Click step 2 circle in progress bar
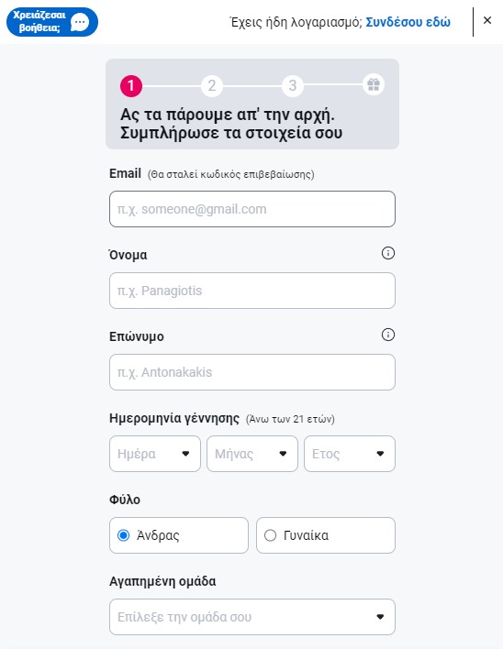 (x=212, y=85)
